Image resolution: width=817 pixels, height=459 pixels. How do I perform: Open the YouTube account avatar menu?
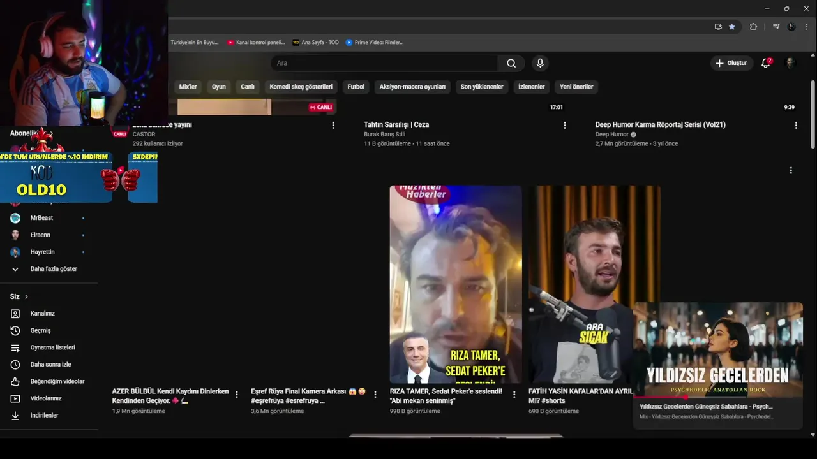pos(790,63)
